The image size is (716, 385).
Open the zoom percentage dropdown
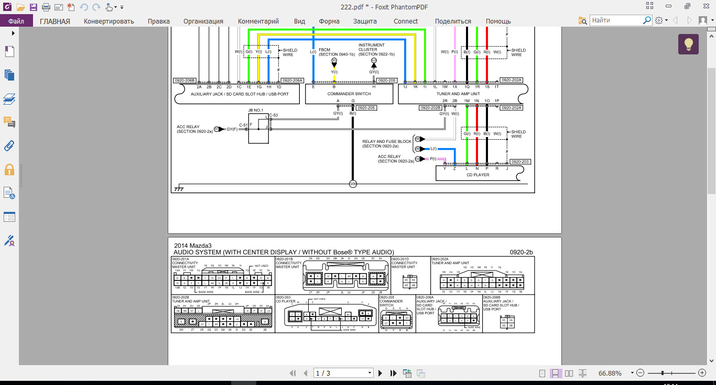tap(633, 373)
